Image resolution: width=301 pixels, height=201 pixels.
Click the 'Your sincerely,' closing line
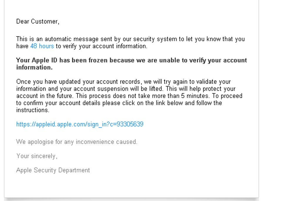point(37,156)
